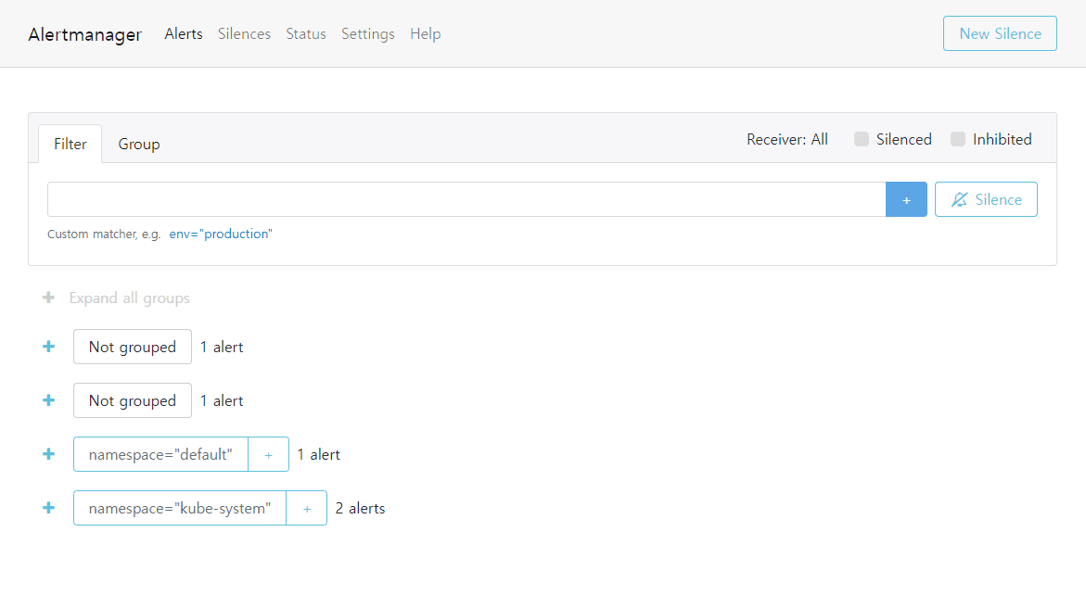This screenshot has height=608, width=1086.
Task: Expand the first Not grouped alert group
Action: click(49, 347)
